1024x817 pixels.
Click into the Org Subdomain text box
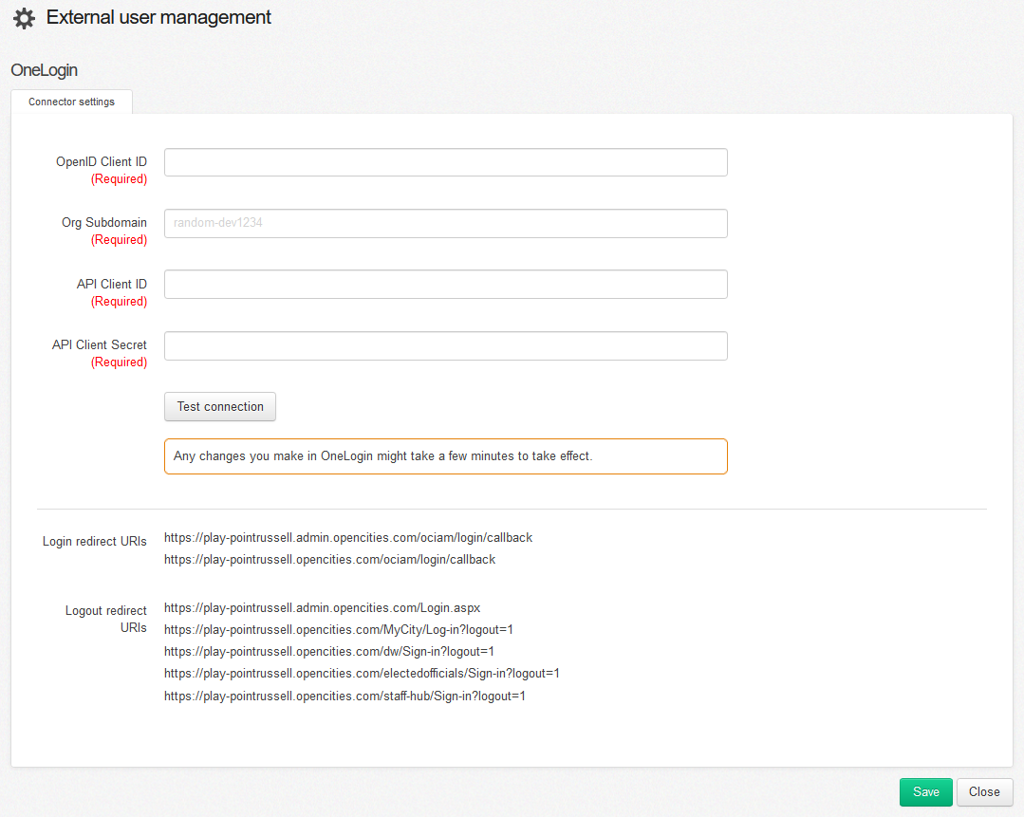[x=445, y=223]
